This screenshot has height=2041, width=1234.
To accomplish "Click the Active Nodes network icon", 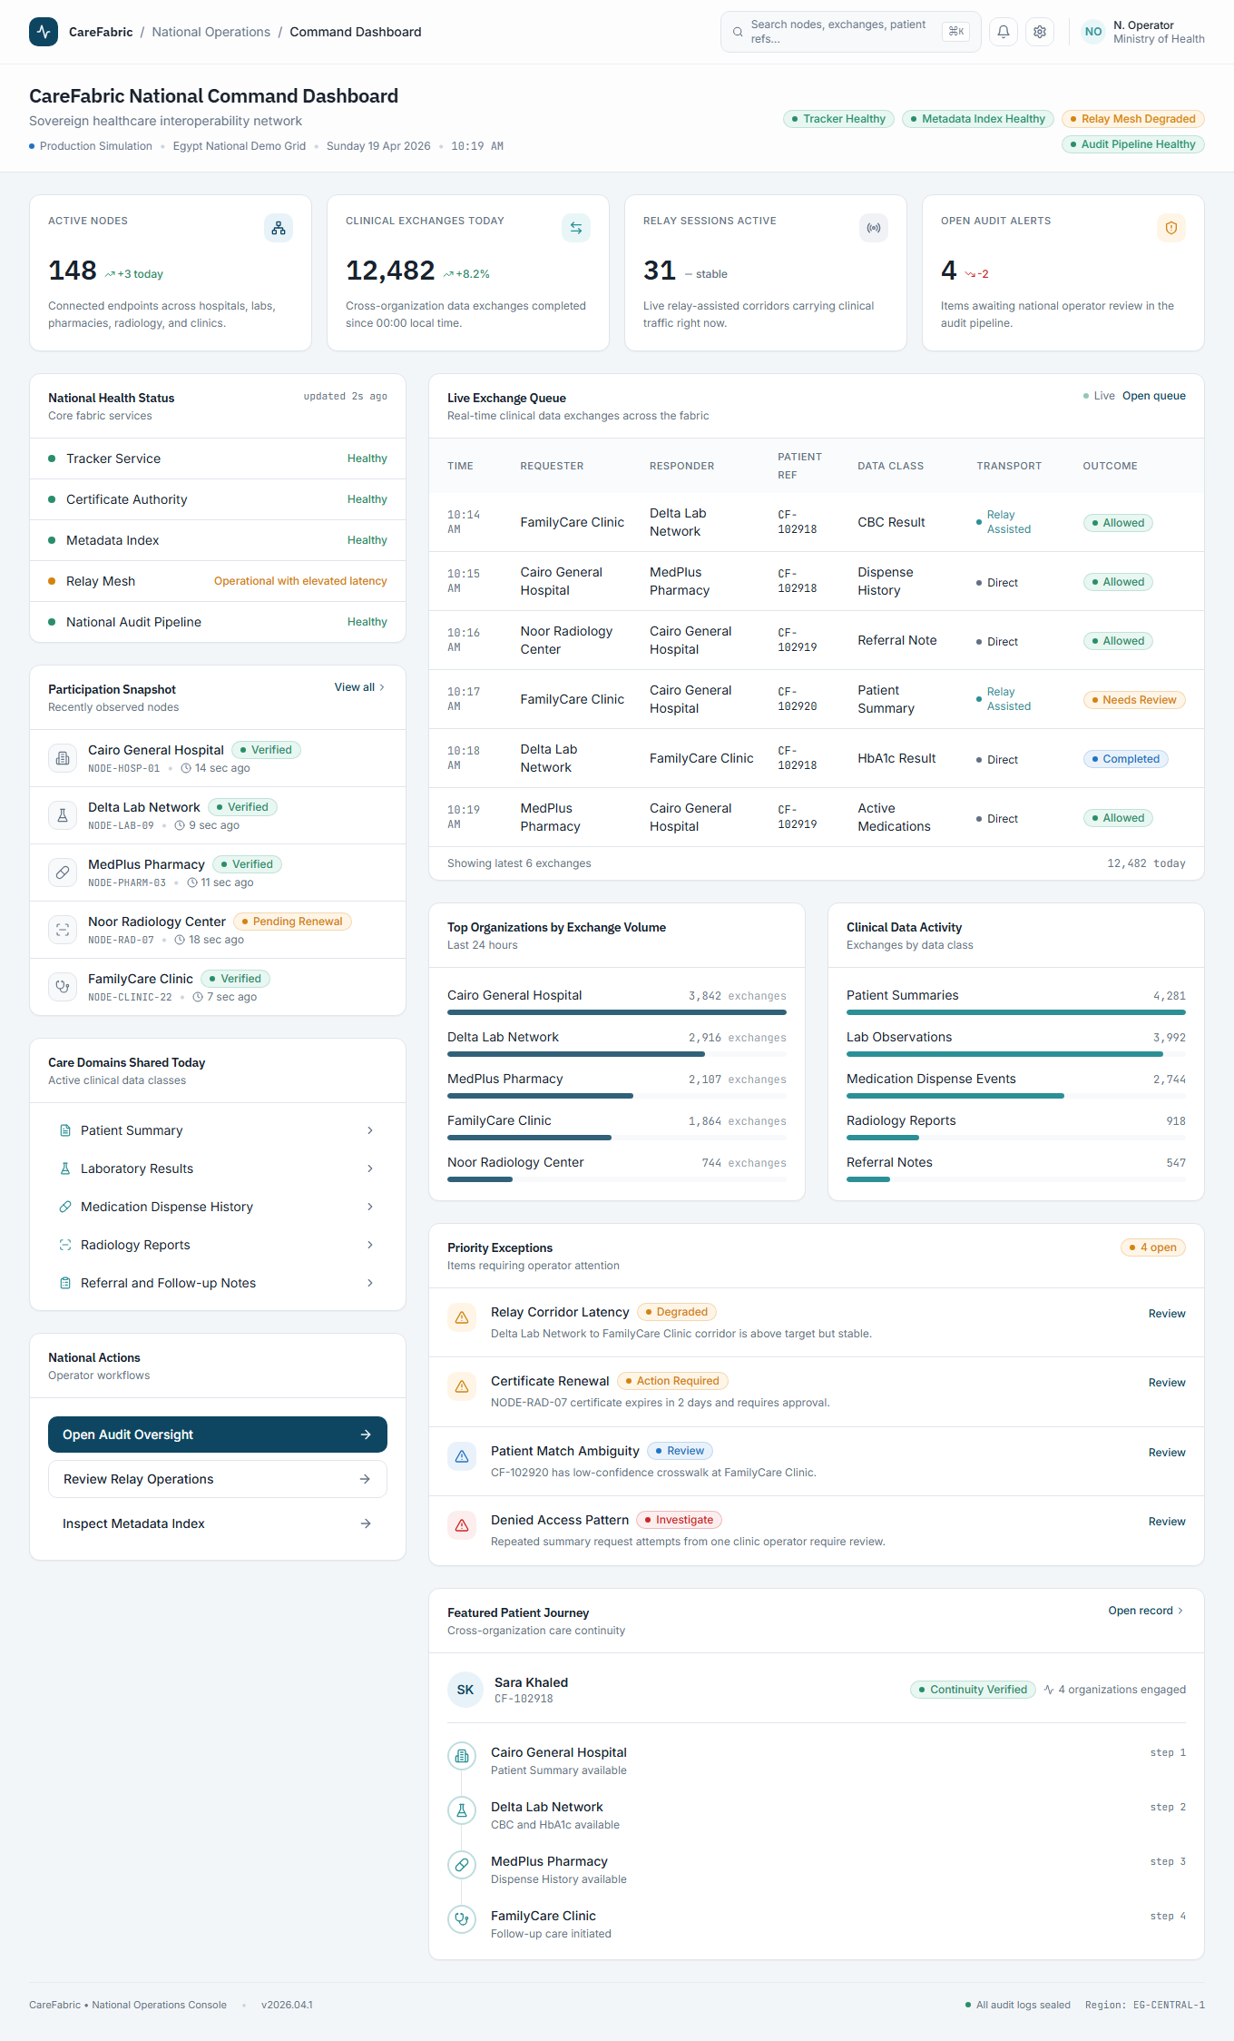I will click(279, 228).
